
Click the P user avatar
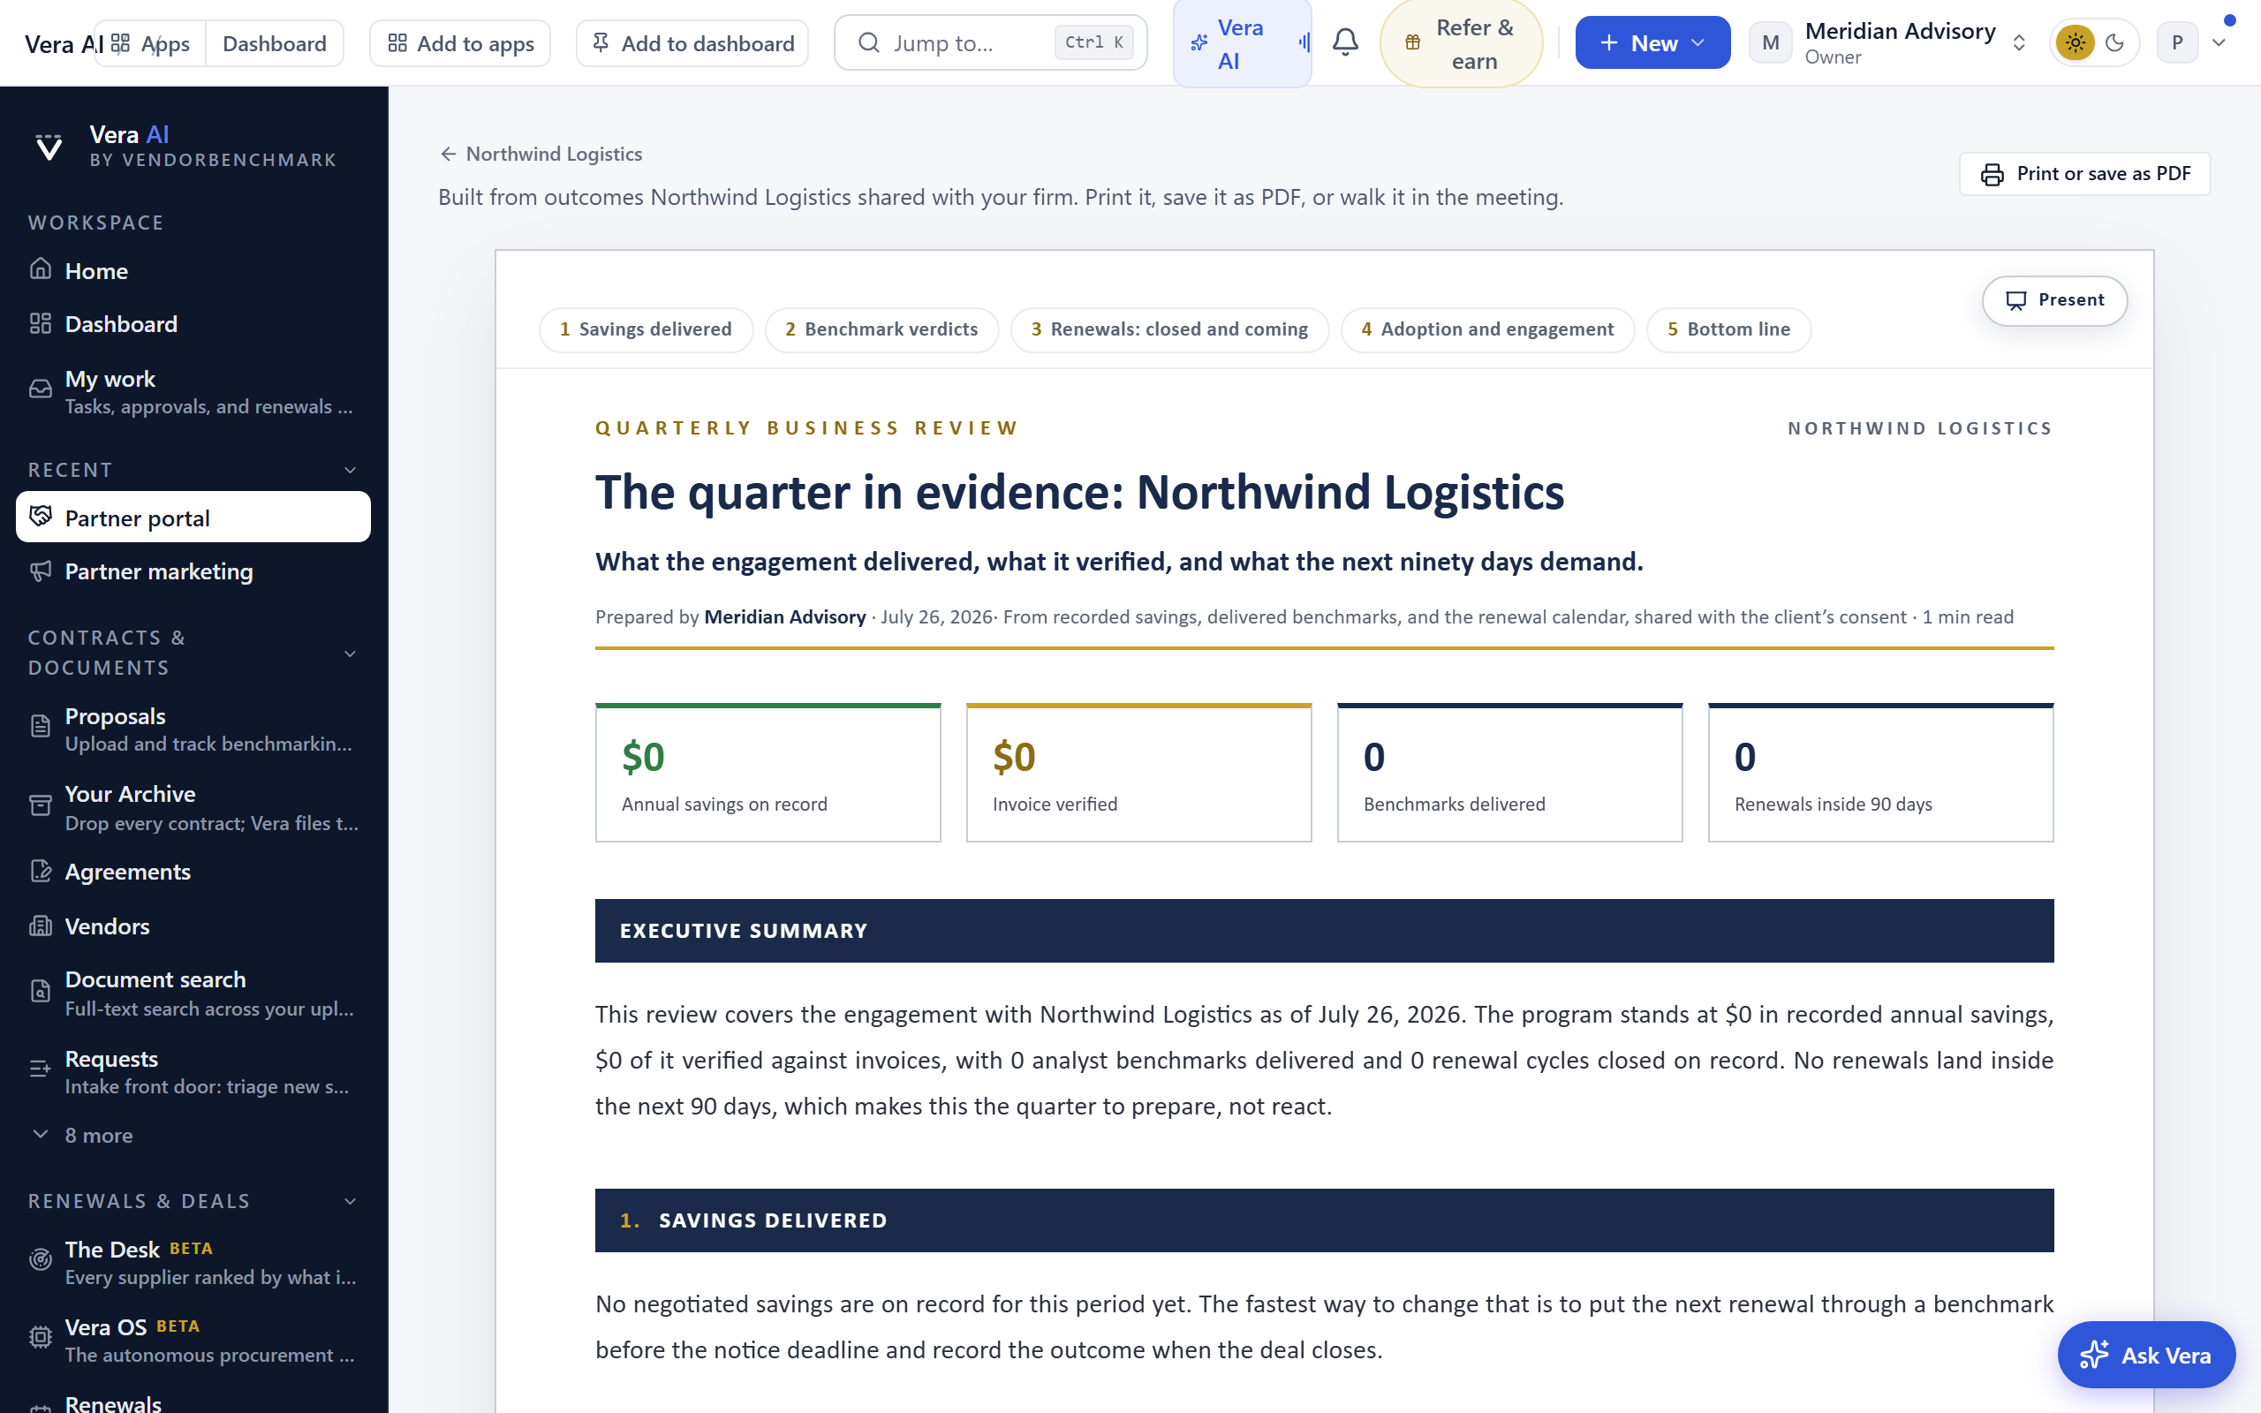[x=2177, y=43]
